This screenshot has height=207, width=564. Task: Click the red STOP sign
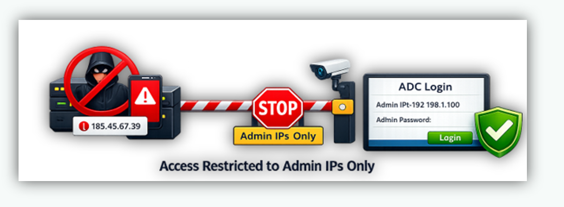pos(278,107)
